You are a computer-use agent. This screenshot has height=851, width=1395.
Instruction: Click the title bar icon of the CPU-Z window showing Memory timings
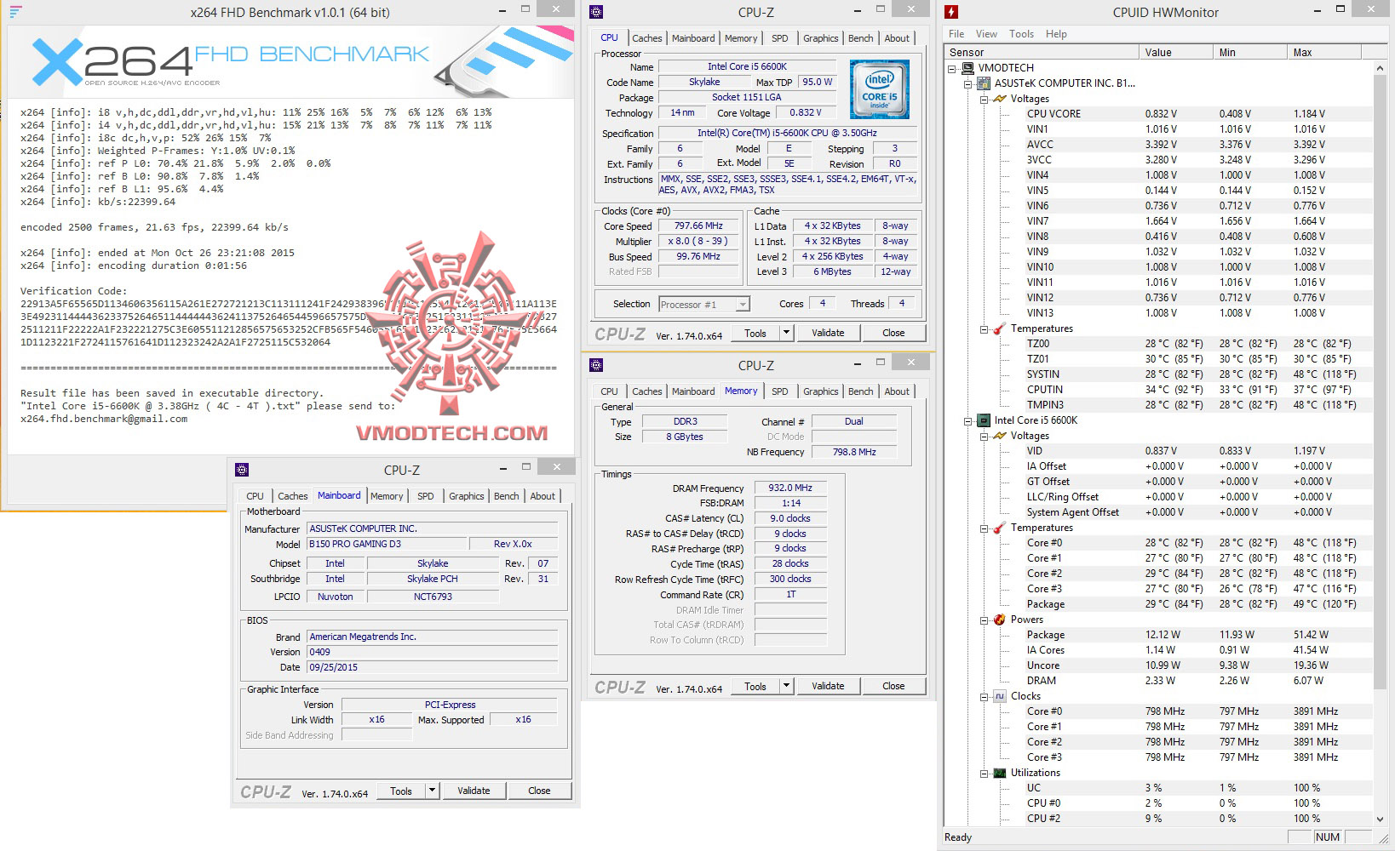pos(596,365)
